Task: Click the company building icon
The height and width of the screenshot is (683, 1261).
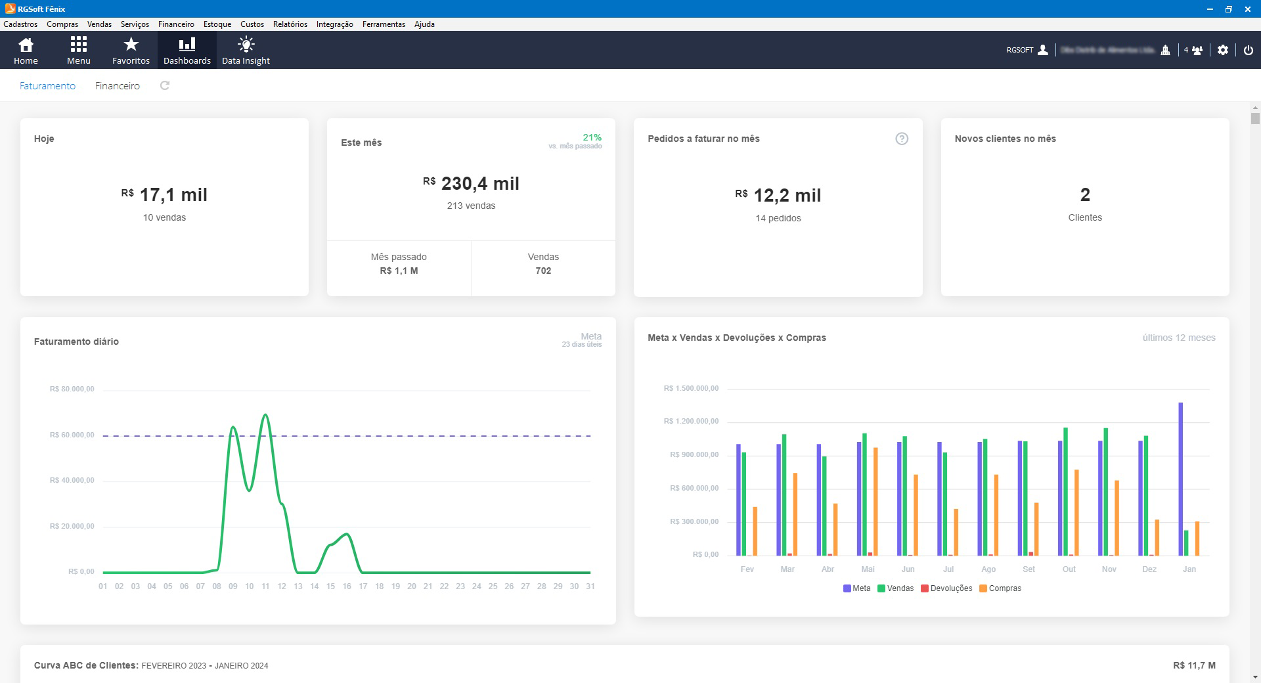Action: coord(1166,50)
